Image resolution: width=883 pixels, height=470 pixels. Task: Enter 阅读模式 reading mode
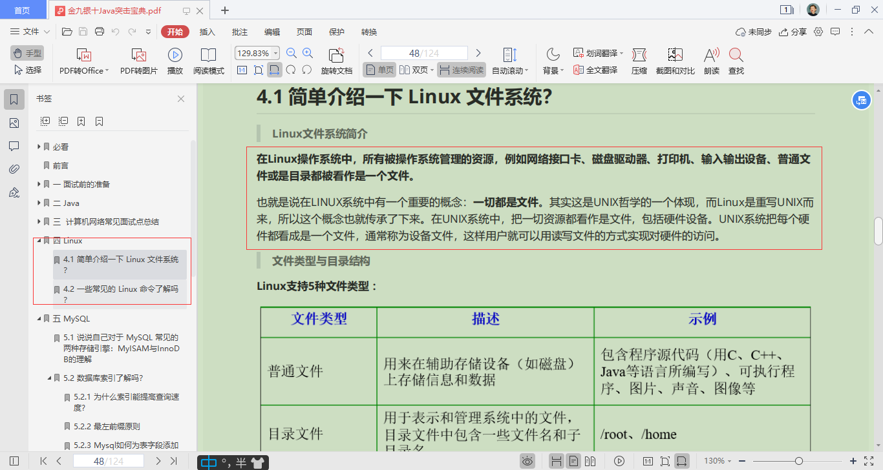[208, 61]
